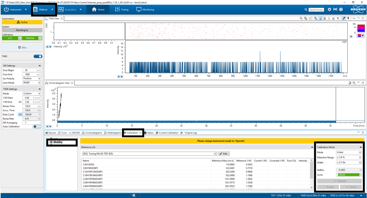Open the Current Calibration tab
Screen dimensions: 367x198
click(167, 133)
